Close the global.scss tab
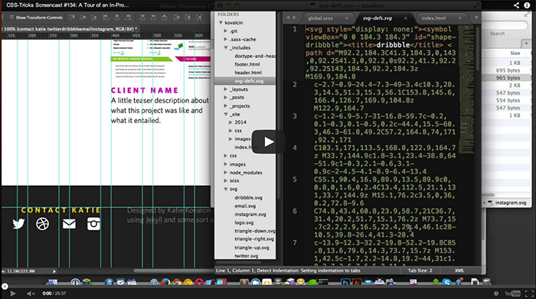Image resolution: width=536 pixels, height=299 pixels. [347, 18]
